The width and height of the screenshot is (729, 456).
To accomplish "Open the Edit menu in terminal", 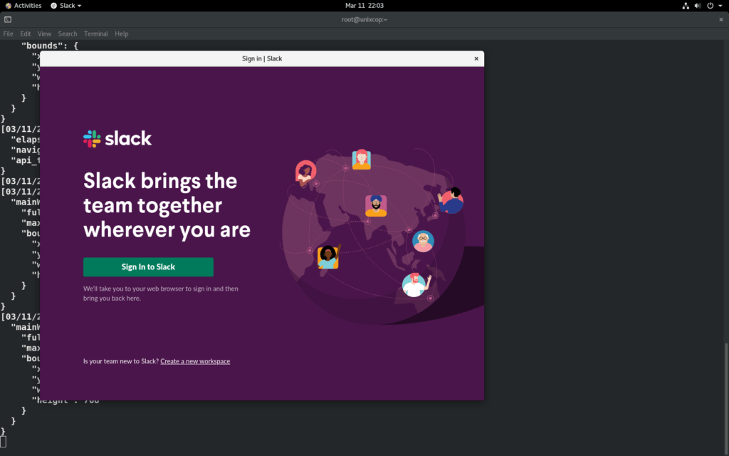I will [26, 33].
